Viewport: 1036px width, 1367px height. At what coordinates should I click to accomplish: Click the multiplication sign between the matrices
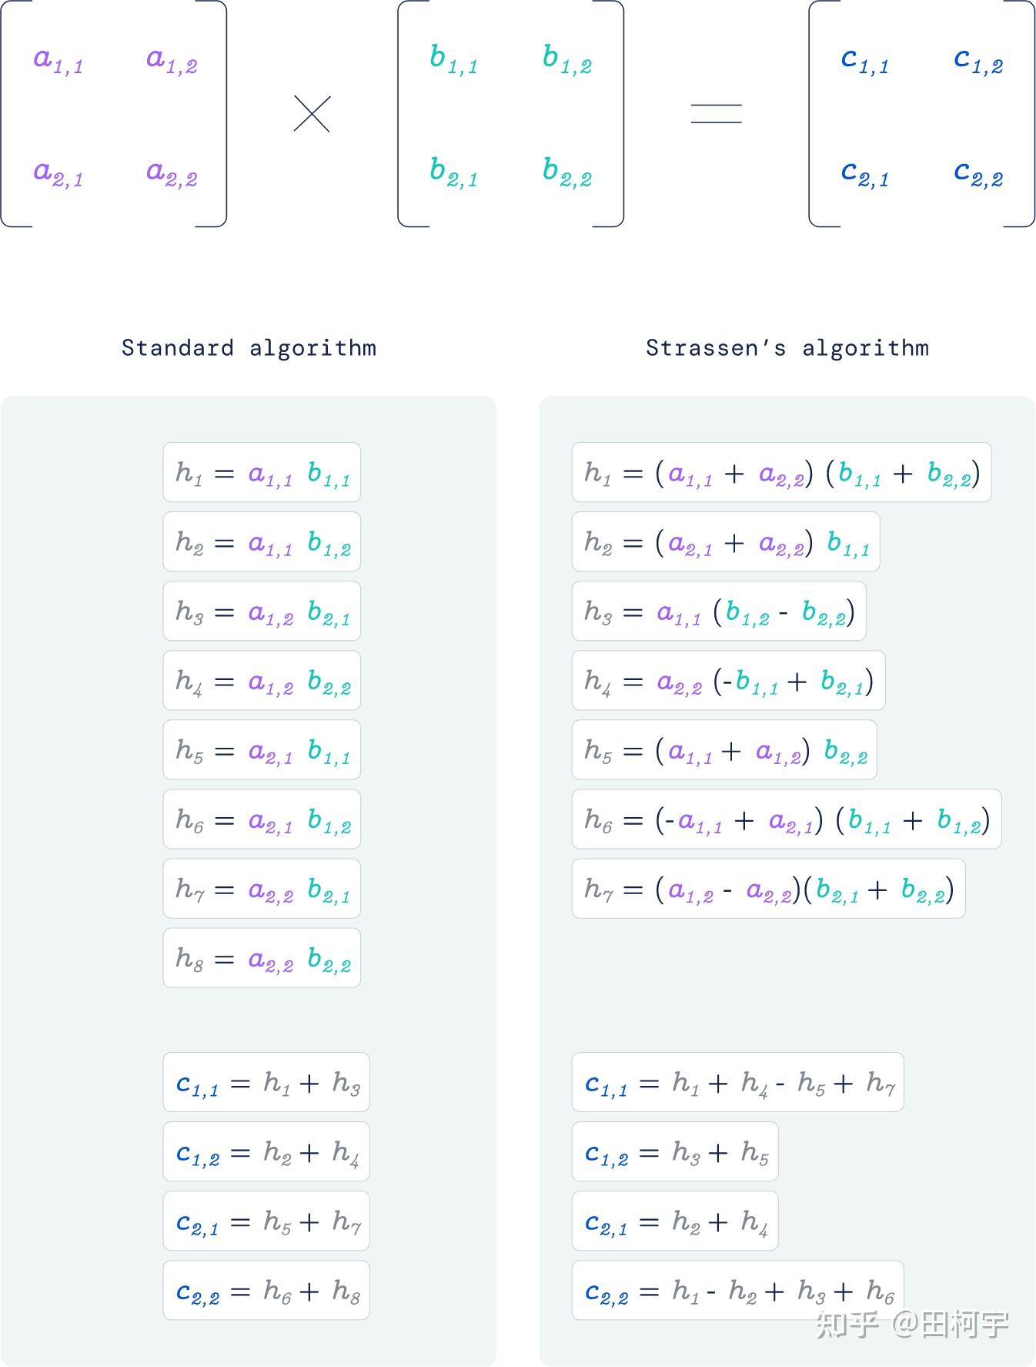pyautogui.click(x=312, y=114)
